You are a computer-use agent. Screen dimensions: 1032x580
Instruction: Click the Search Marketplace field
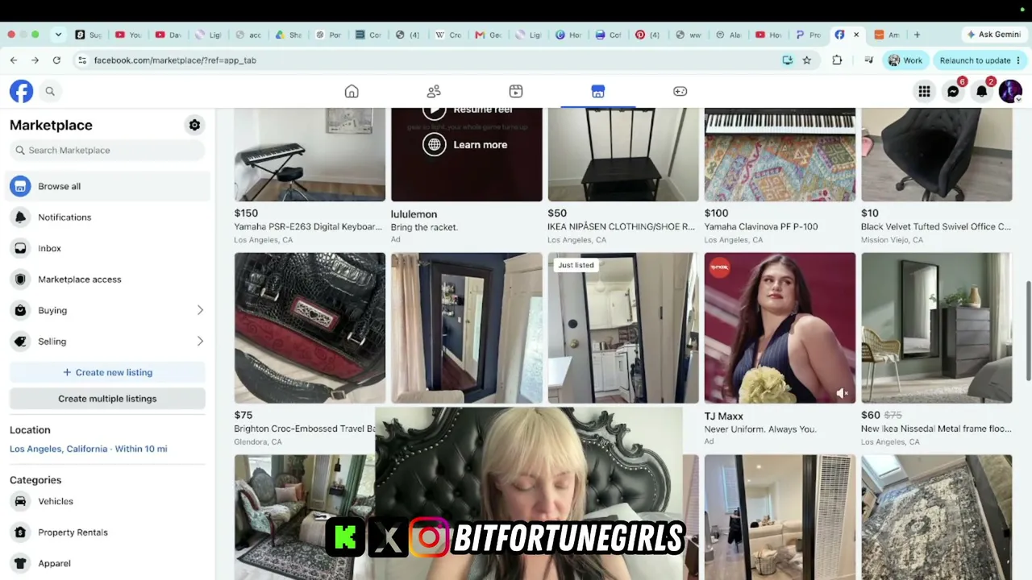click(x=107, y=150)
